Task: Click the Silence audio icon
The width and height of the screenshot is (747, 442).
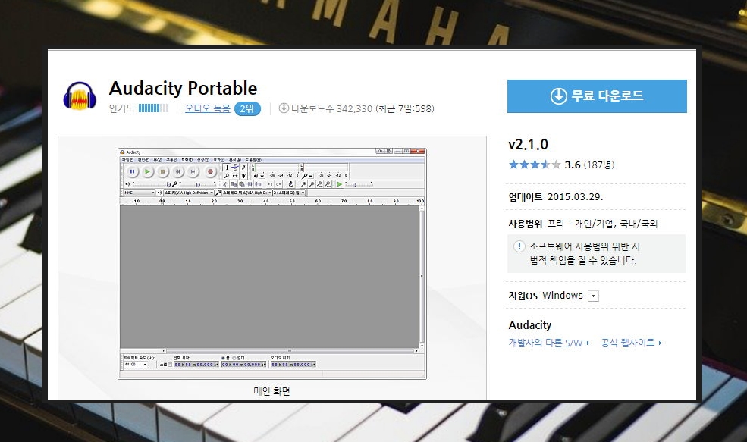Action: point(258,184)
